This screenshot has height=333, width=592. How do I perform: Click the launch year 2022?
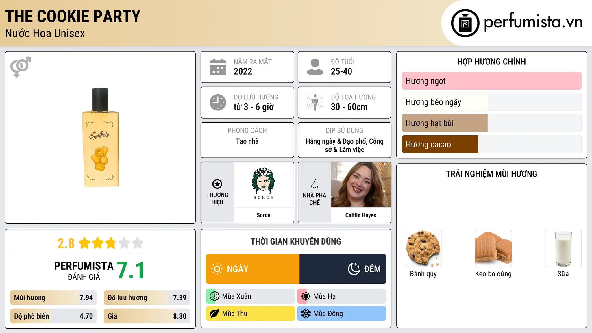pos(243,71)
